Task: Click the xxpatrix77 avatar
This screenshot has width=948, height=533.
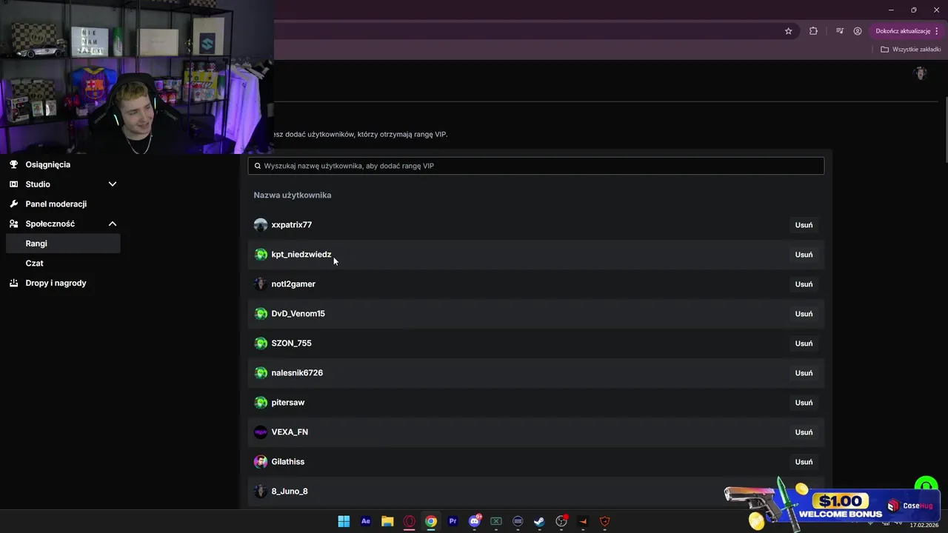Action: 261,225
